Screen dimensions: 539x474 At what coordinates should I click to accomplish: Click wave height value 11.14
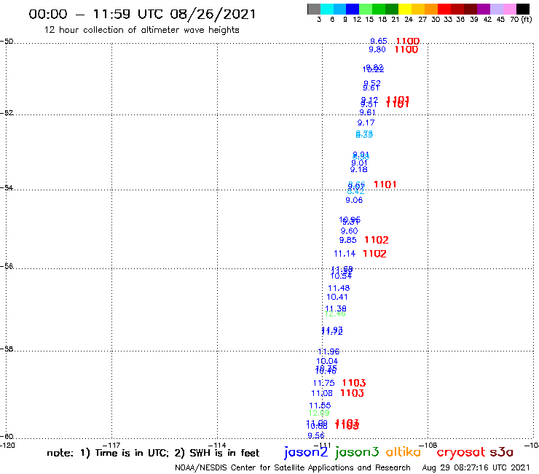tap(345, 254)
